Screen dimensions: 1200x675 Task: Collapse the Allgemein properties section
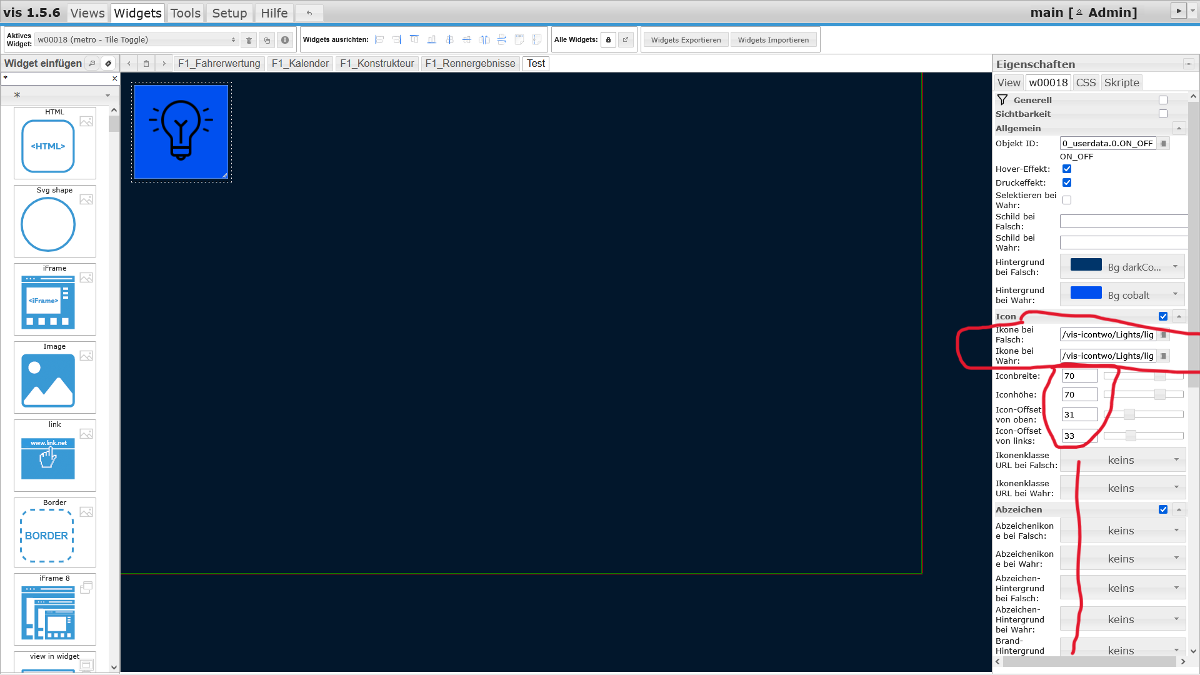[1179, 128]
